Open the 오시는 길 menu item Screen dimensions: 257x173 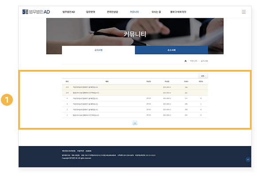[x=156, y=12]
